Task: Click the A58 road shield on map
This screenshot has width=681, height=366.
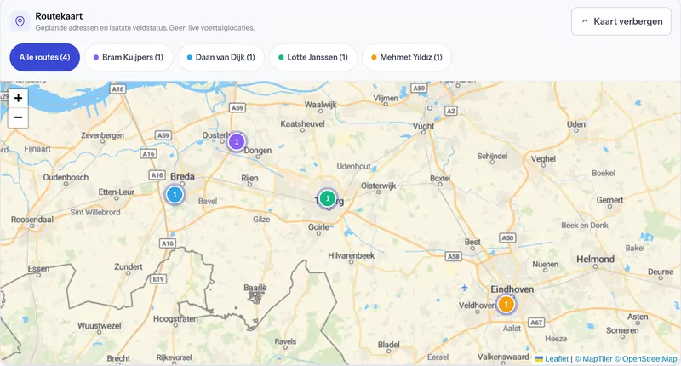Action: click(x=454, y=256)
